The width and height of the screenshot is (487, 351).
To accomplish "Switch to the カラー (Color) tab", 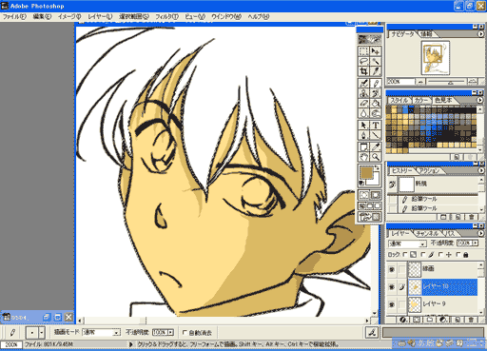I will 421,100.
